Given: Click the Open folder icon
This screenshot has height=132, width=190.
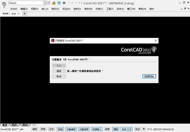Looking at the screenshot, I should tap(54, 3).
